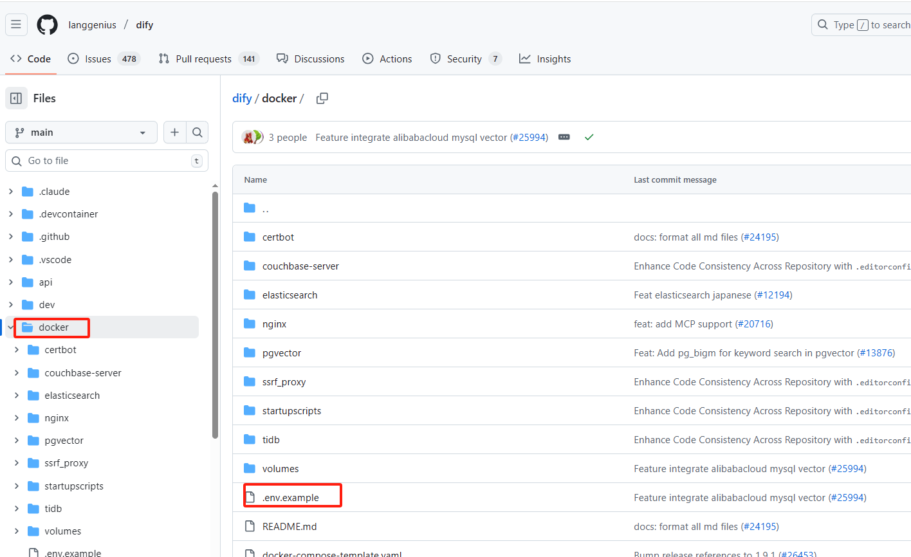Click the .vscode folder icon in tree
Screen dimensions: 911x557
click(x=28, y=259)
